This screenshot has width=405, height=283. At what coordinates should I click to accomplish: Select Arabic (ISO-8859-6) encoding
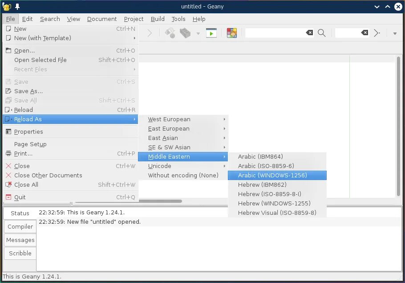(277, 166)
